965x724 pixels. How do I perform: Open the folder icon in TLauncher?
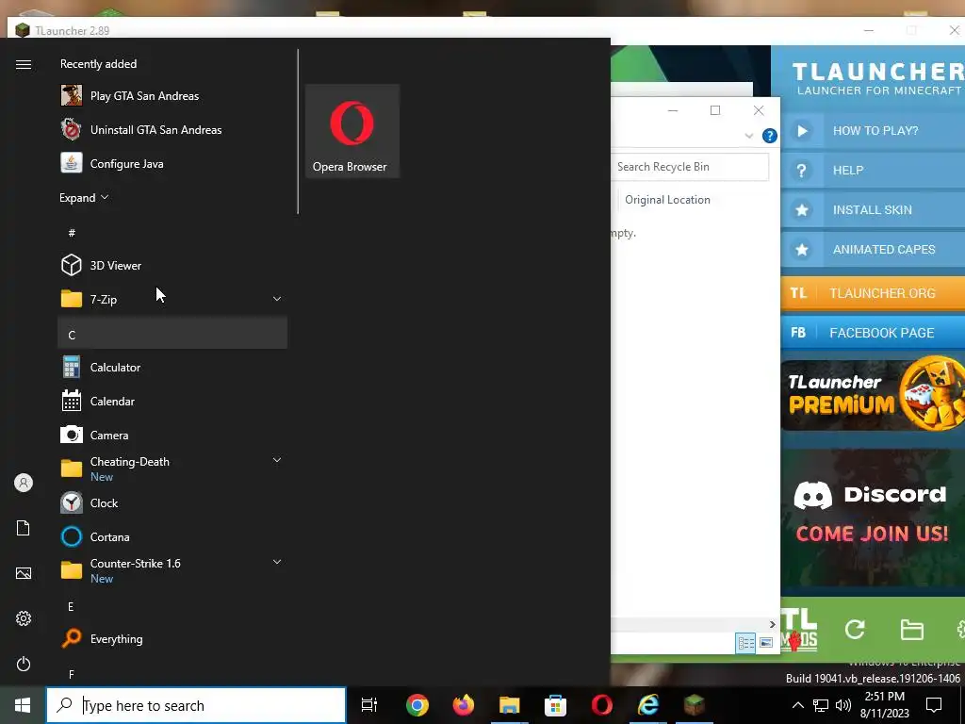[911, 630]
